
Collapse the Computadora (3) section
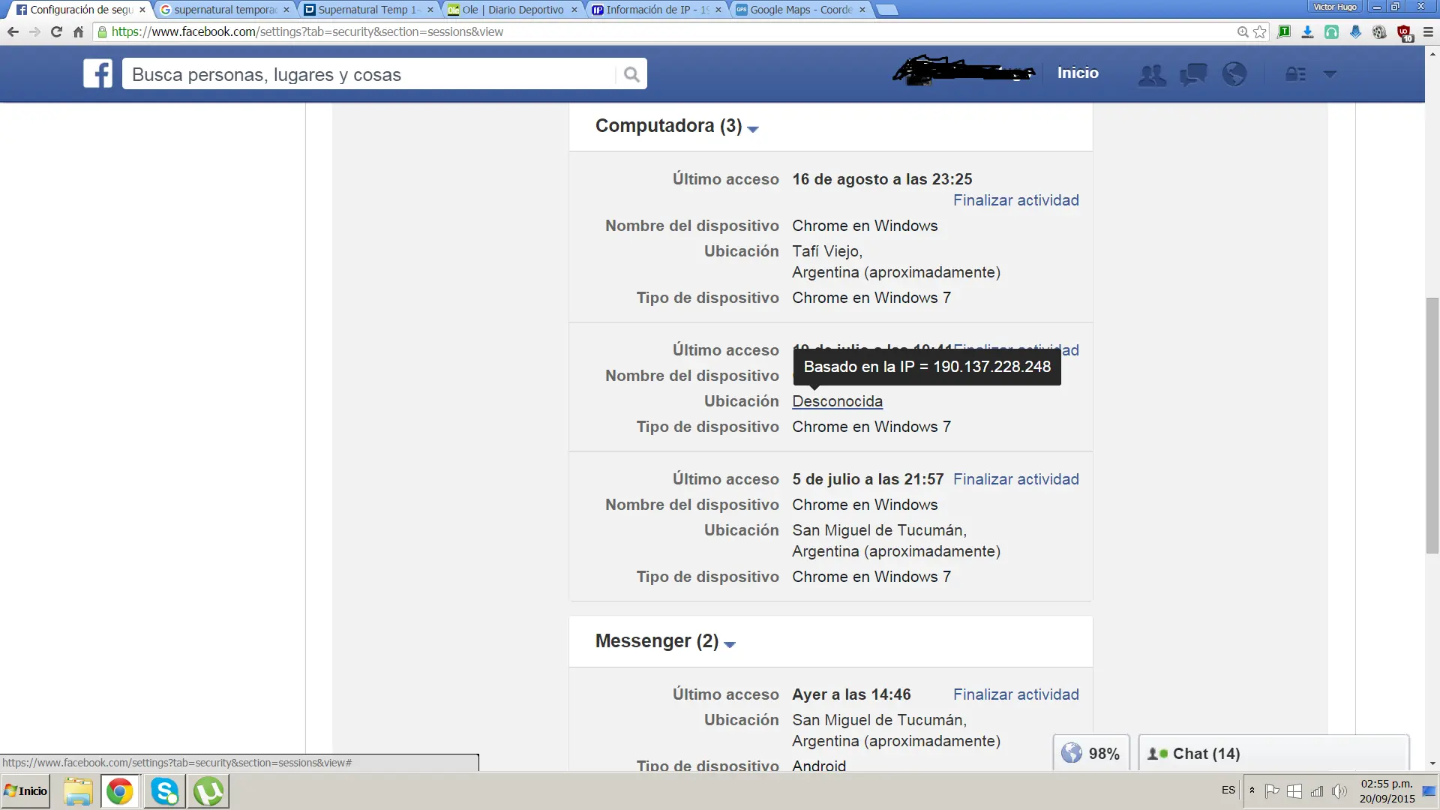[753, 129]
